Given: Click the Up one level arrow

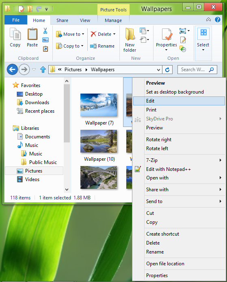Looking at the screenshot, I should point(43,70).
